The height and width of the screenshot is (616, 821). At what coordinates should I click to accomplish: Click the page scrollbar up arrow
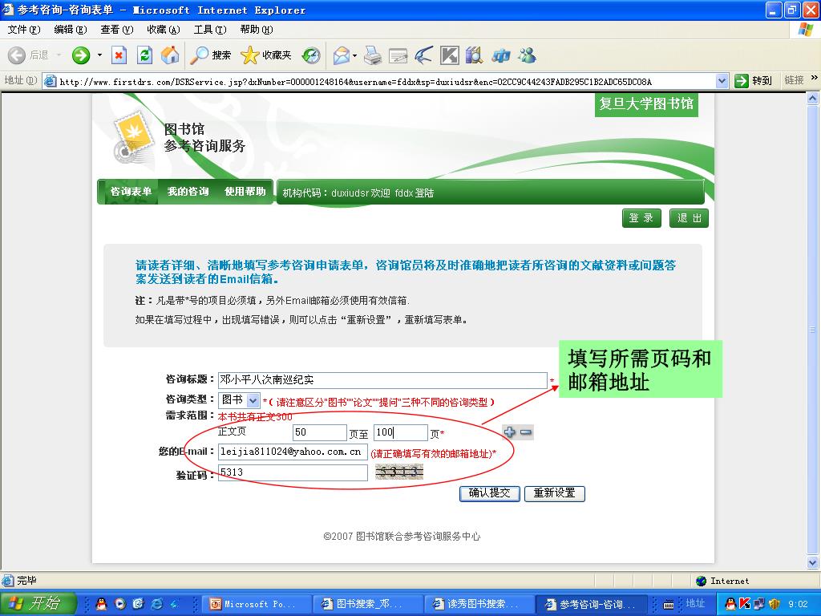813,98
